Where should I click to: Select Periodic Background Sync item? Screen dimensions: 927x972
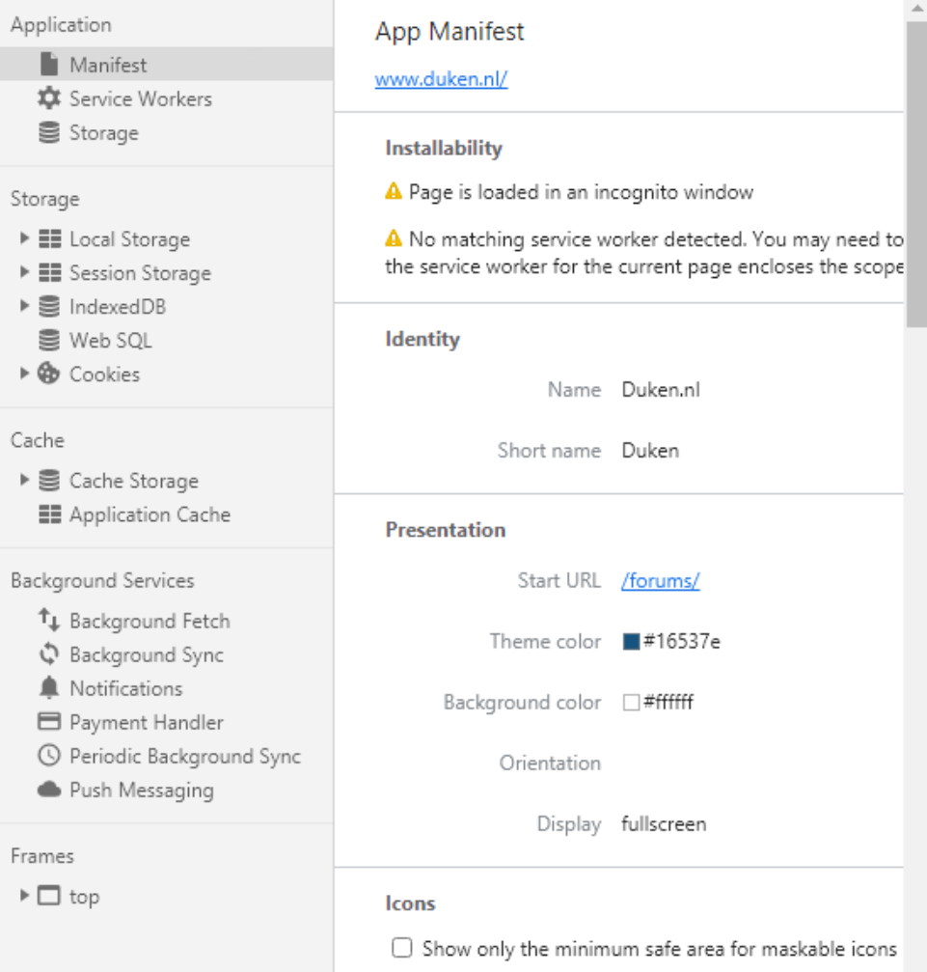pyautogui.click(x=167, y=755)
